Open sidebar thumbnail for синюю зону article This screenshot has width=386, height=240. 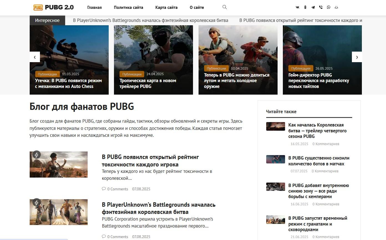coord(276,187)
